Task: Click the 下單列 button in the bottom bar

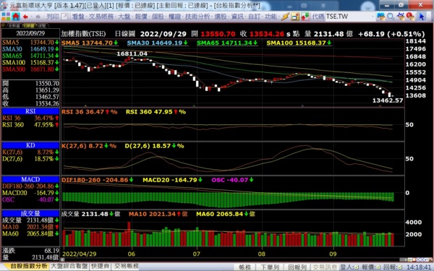Action: click(x=270, y=267)
